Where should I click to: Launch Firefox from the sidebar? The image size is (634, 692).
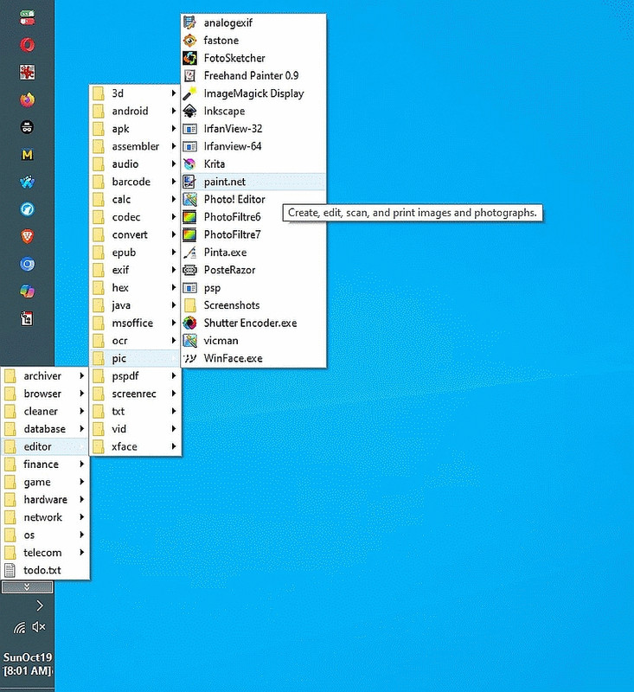(28, 99)
